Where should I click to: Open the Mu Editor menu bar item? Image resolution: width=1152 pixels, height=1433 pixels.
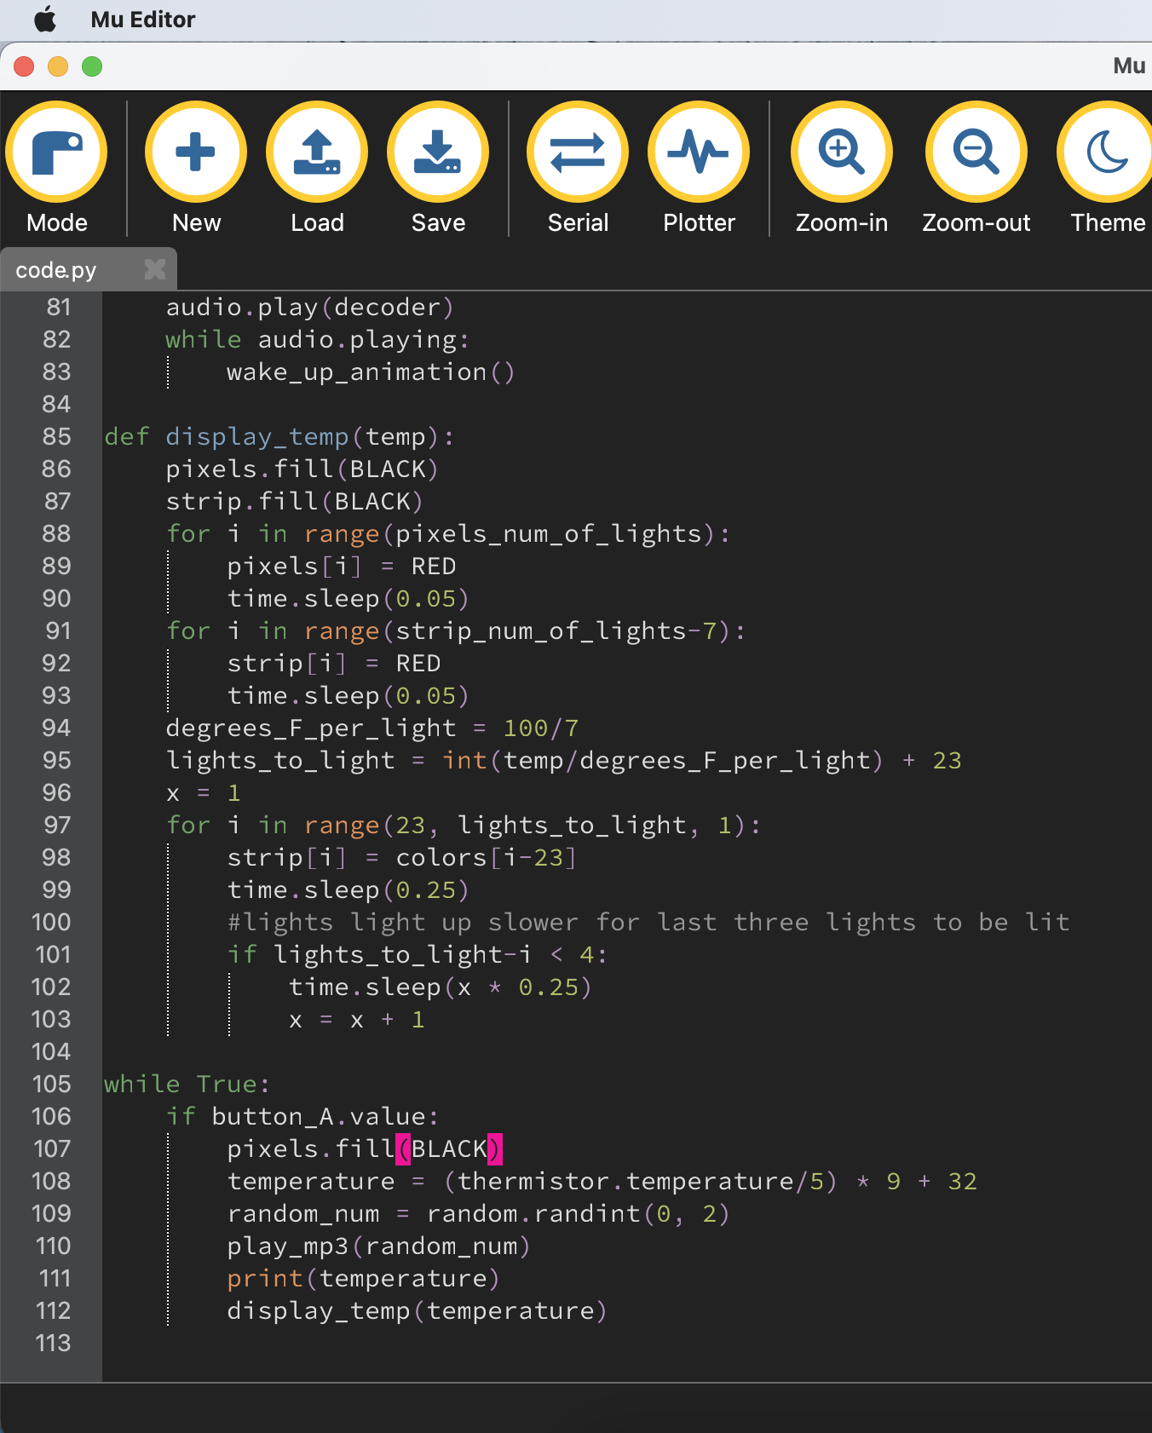click(x=143, y=19)
